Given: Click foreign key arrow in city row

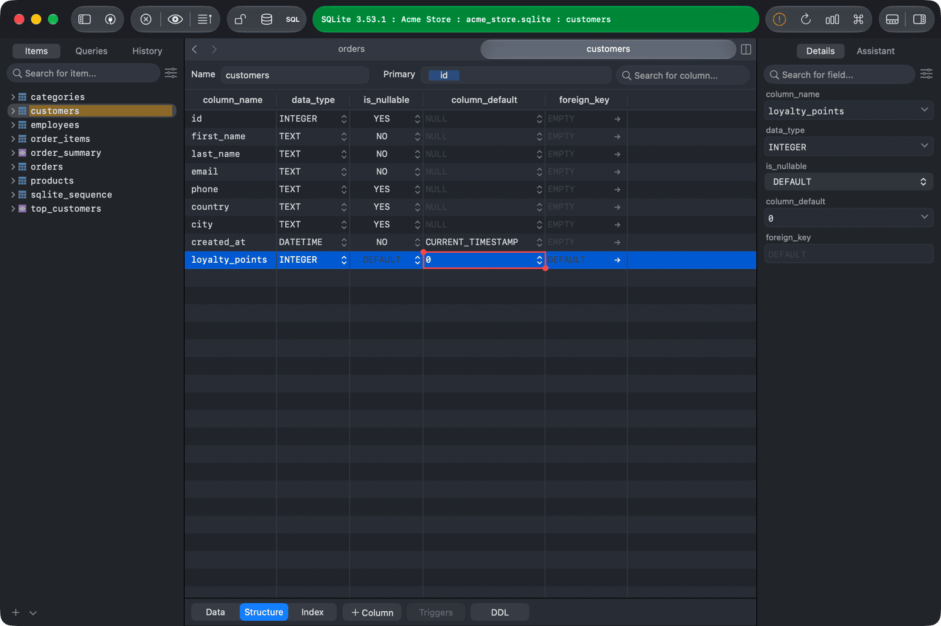Looking at the screenshot, I should pos(617,225).
